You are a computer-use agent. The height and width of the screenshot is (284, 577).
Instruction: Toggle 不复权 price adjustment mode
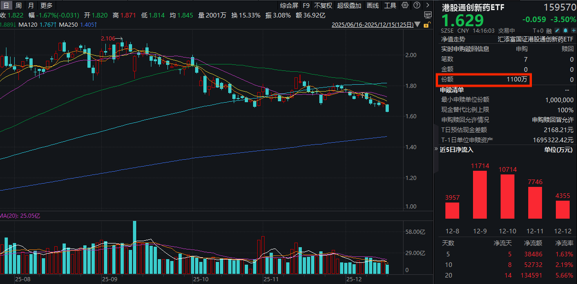tap(323, 6)
